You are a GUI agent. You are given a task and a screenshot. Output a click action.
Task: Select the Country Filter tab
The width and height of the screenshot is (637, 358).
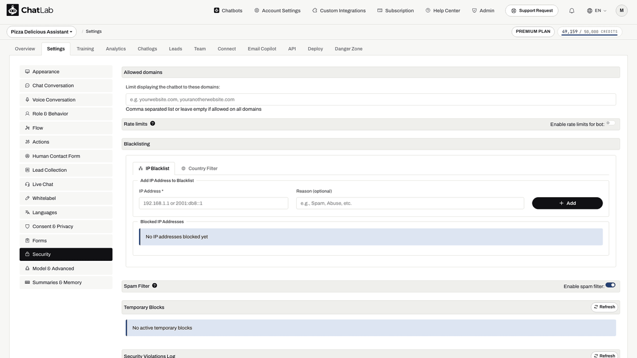click(x=199, y=169)
